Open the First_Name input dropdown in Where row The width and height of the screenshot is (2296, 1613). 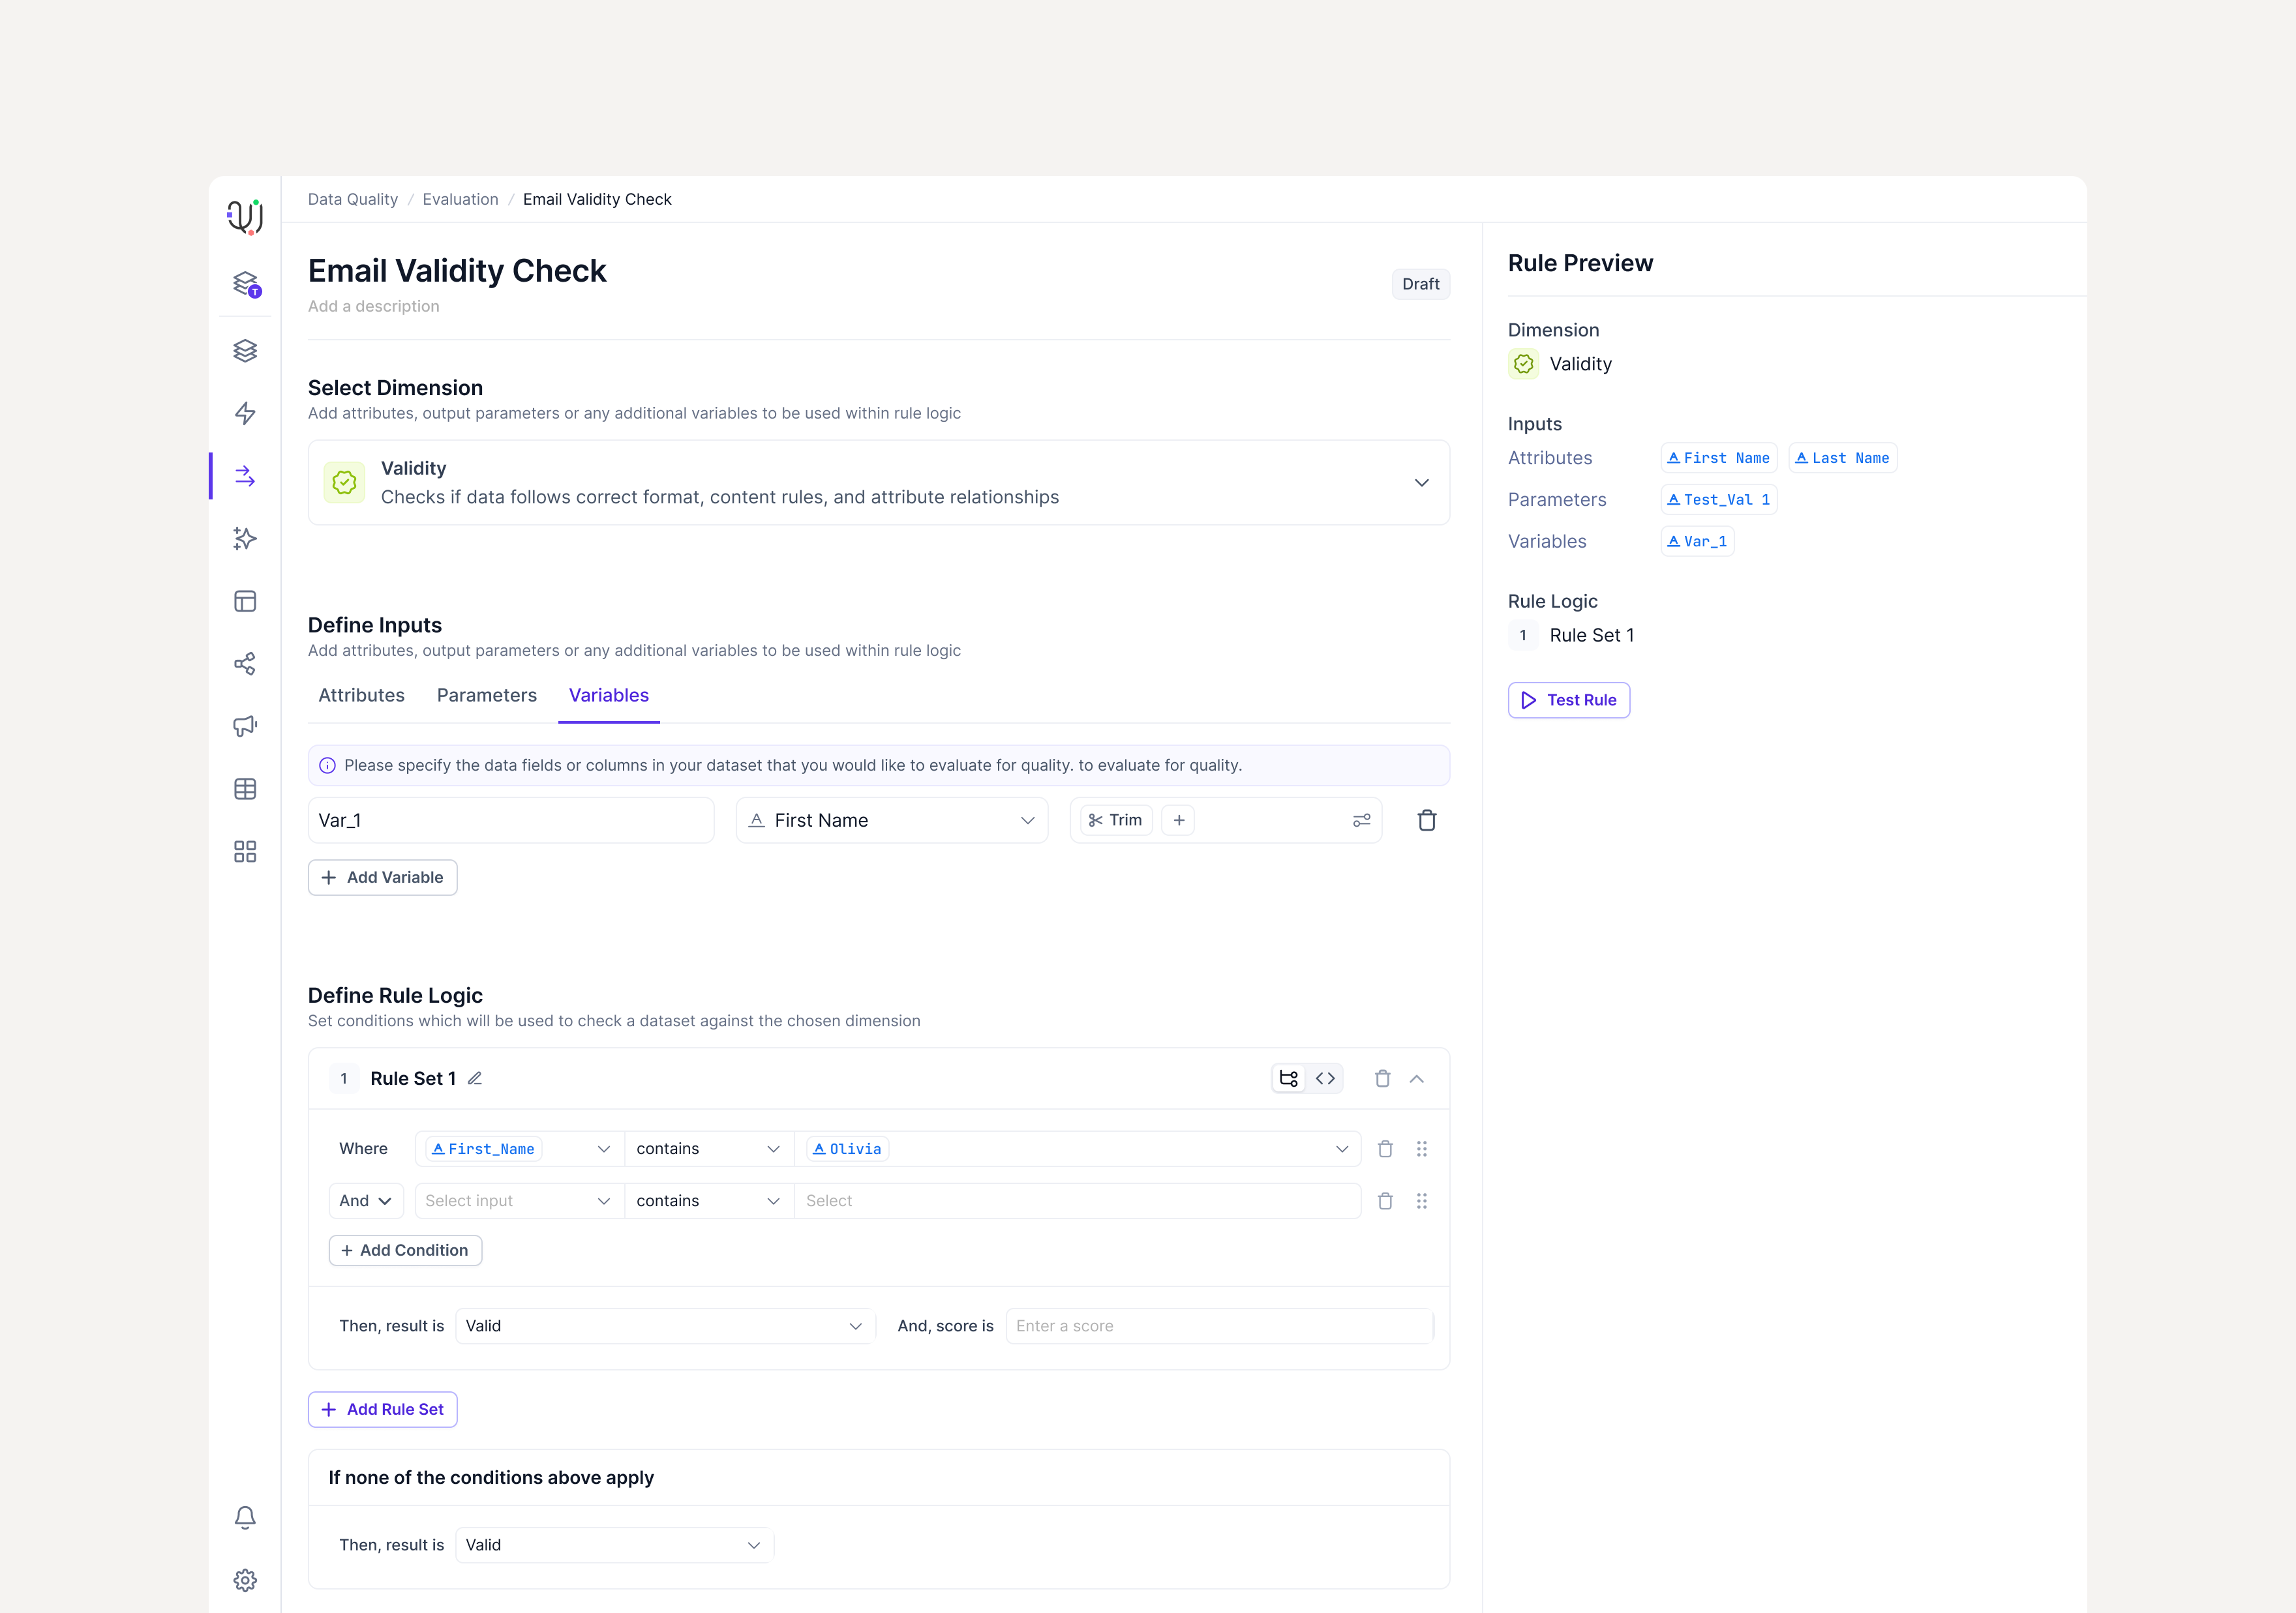[x=519, y=1149]
